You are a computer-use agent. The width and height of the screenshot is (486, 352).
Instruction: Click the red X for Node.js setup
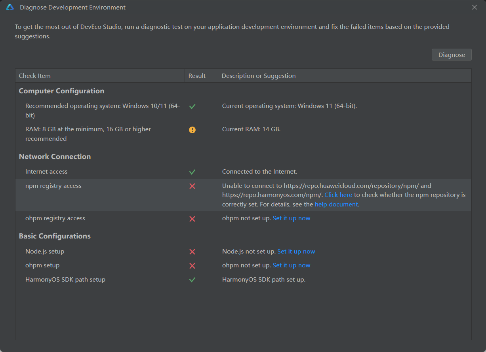point(192,252)
